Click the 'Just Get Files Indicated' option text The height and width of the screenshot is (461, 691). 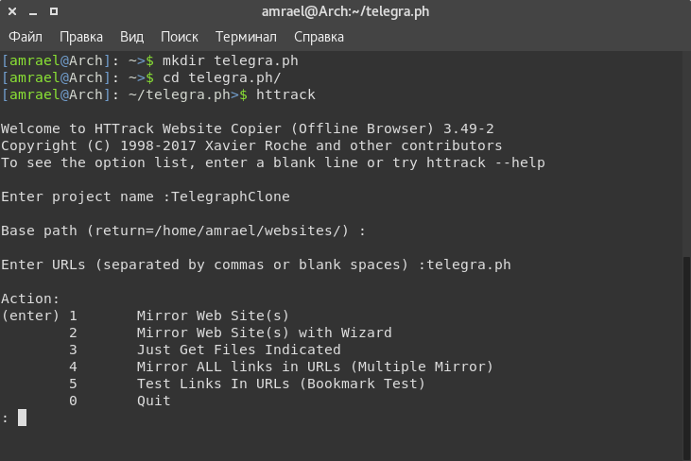238,350
